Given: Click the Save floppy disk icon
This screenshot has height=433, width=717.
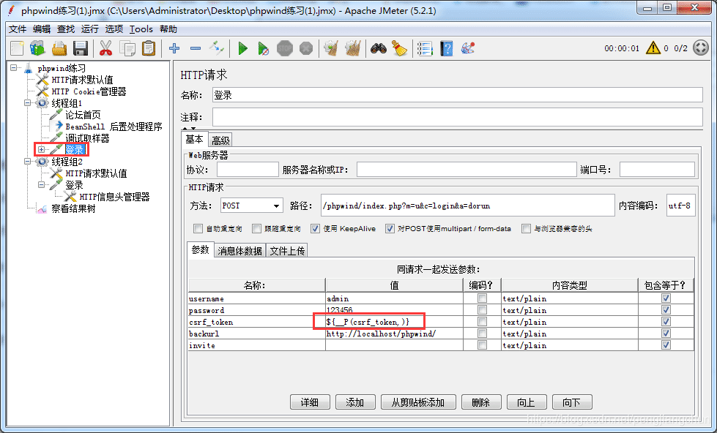Looking at the screenshot, I should (x=81, y=49).
